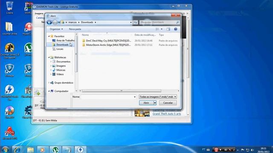
Task: Click the navigation pane vertical scrollbar
Action: click(76, 54)
